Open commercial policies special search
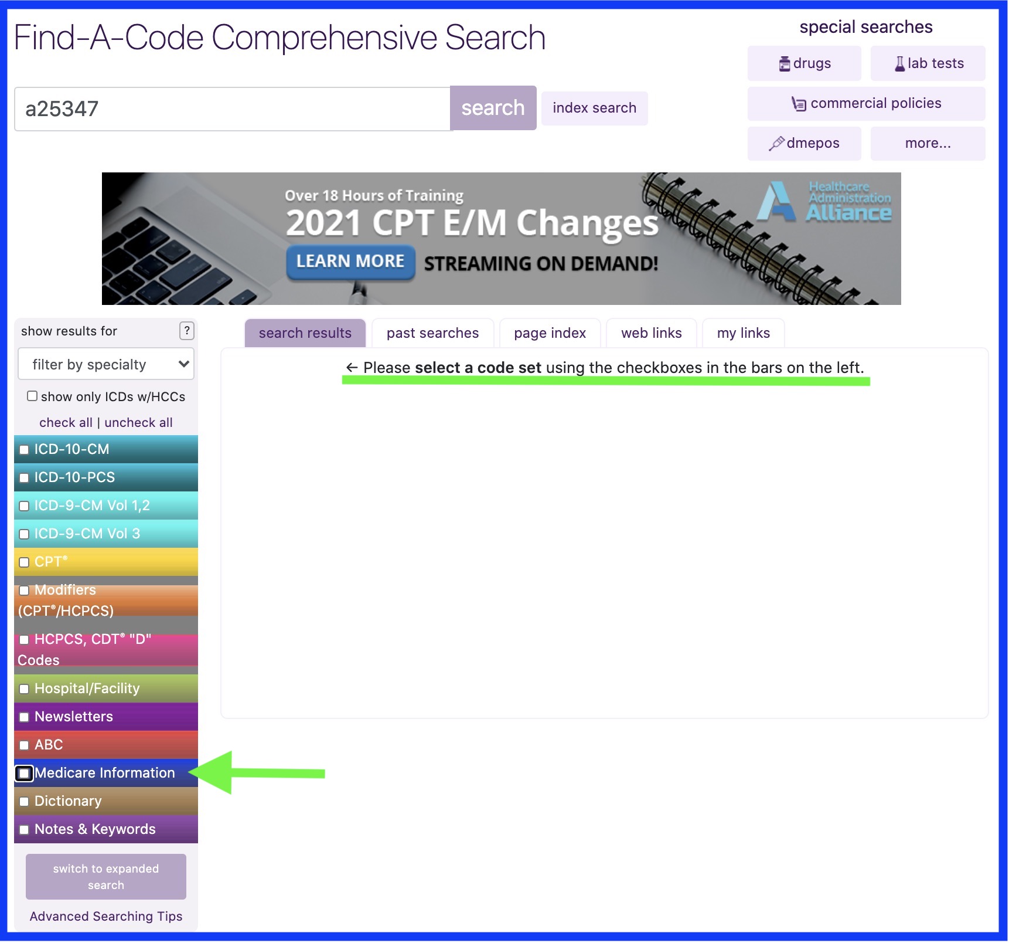This screenshot has width=1009, height=943. tap(866, 103)
